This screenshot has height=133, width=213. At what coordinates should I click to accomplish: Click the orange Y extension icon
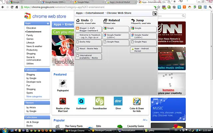(x=184, y=7)
